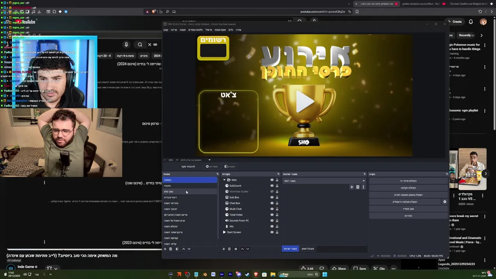The height and width of the screenshot is (279, 496).
Task: Open YouTube notifications bell
Action: point(471,22)
